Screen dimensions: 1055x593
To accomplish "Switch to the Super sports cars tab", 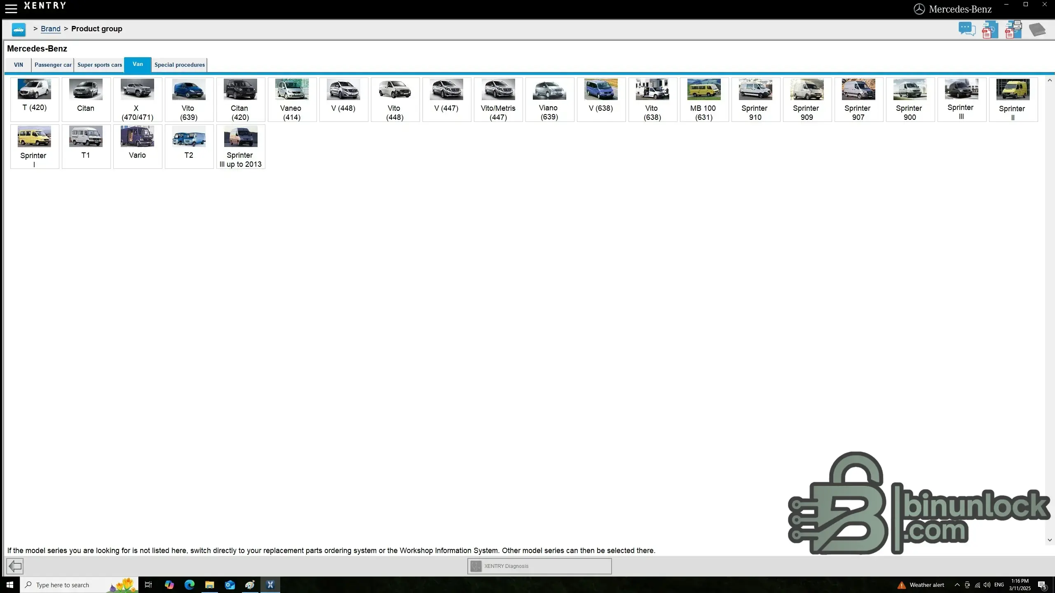I will coord(99,65).
